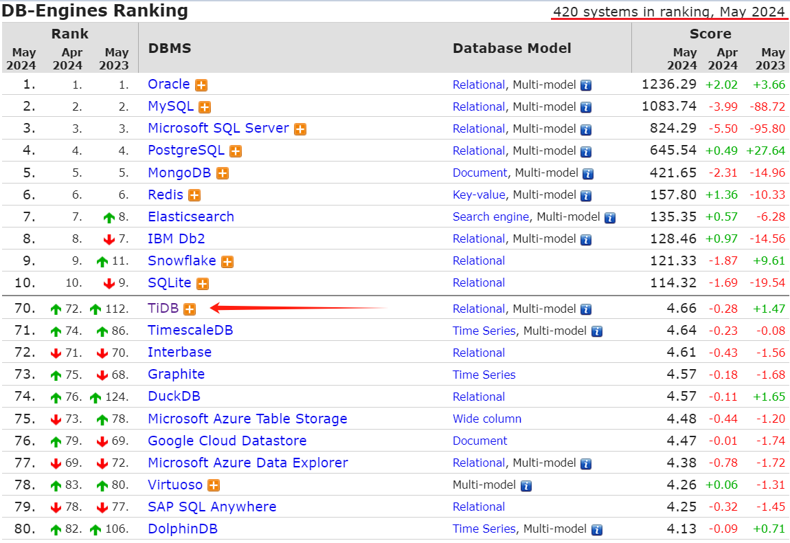Click PostgreSQL's yearly change +27.64
Image resolution: width=790 pixels, height=543 pixels.
pos(766,151)
